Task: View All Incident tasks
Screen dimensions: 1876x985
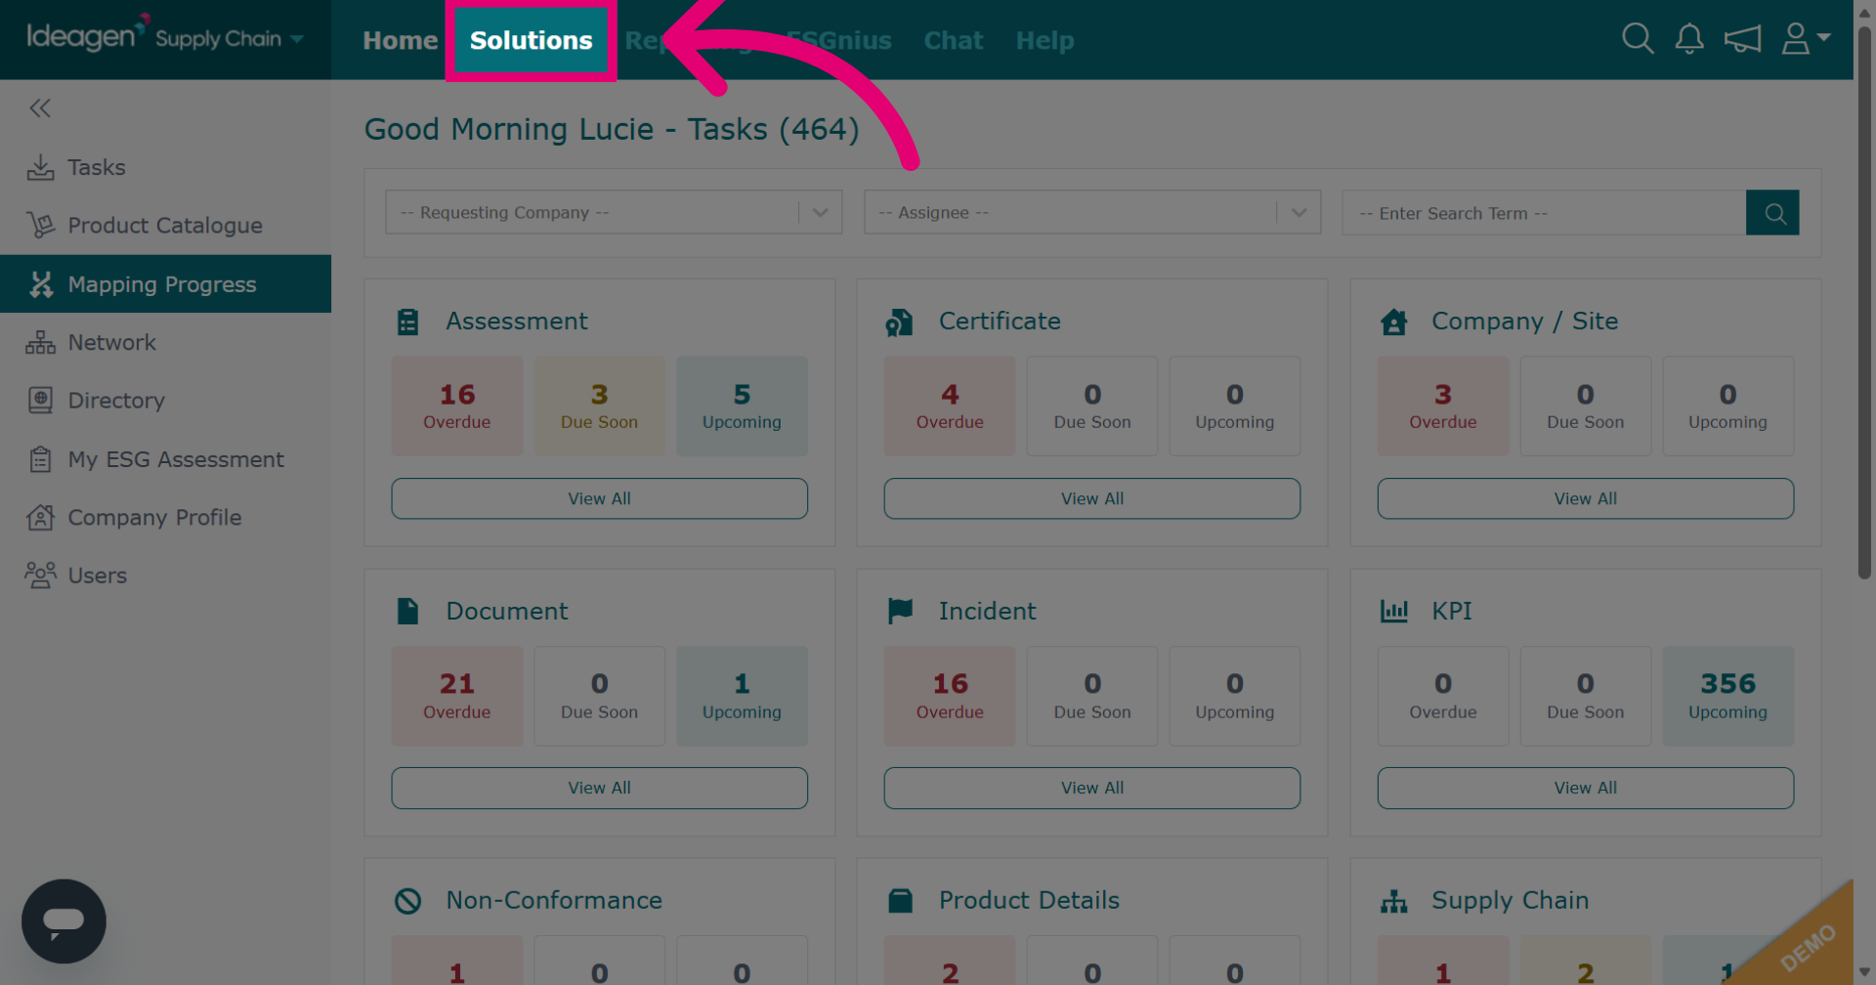Action: (1092, 788)
